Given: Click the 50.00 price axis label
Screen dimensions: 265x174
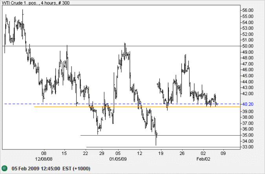Looking at the screenshot, I should pos(248,46).
